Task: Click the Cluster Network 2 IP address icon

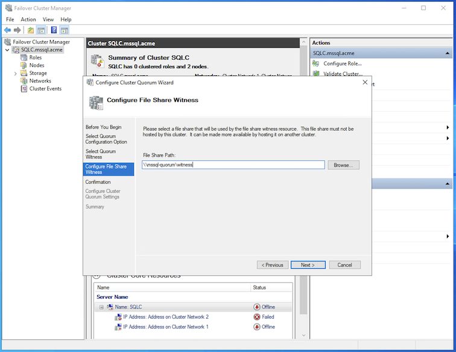Action: [118, 317]
